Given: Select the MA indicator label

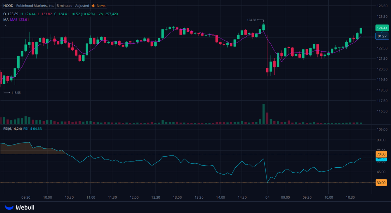Looking at the screenshot, I should coord(6,20).
